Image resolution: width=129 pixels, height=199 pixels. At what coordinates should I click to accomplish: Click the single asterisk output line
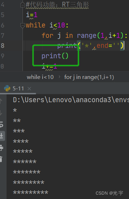(x=15, y=110)
